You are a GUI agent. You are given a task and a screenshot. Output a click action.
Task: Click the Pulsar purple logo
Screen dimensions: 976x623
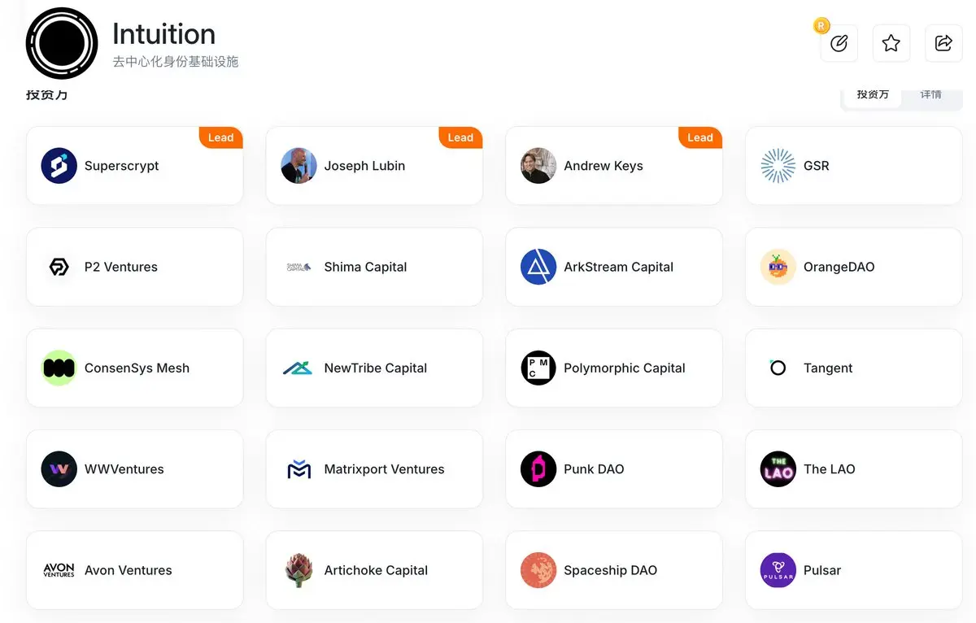tap(778, 570)
